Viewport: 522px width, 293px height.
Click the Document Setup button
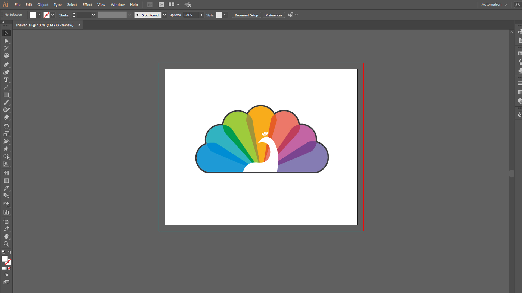246,15
